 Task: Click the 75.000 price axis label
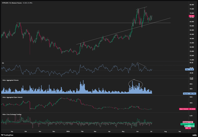coord(192,9)
